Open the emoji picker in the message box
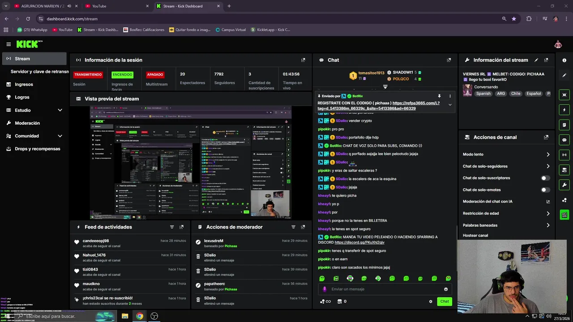Image resolution: width=573 pixels, height=322 pixels. tap(446, 289)
